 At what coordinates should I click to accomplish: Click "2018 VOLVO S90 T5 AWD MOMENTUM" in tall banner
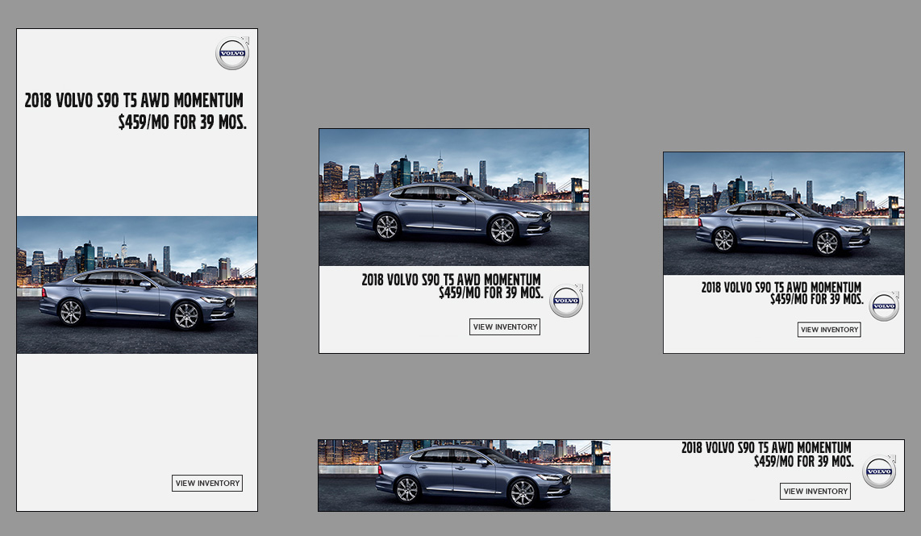[134, 101]
